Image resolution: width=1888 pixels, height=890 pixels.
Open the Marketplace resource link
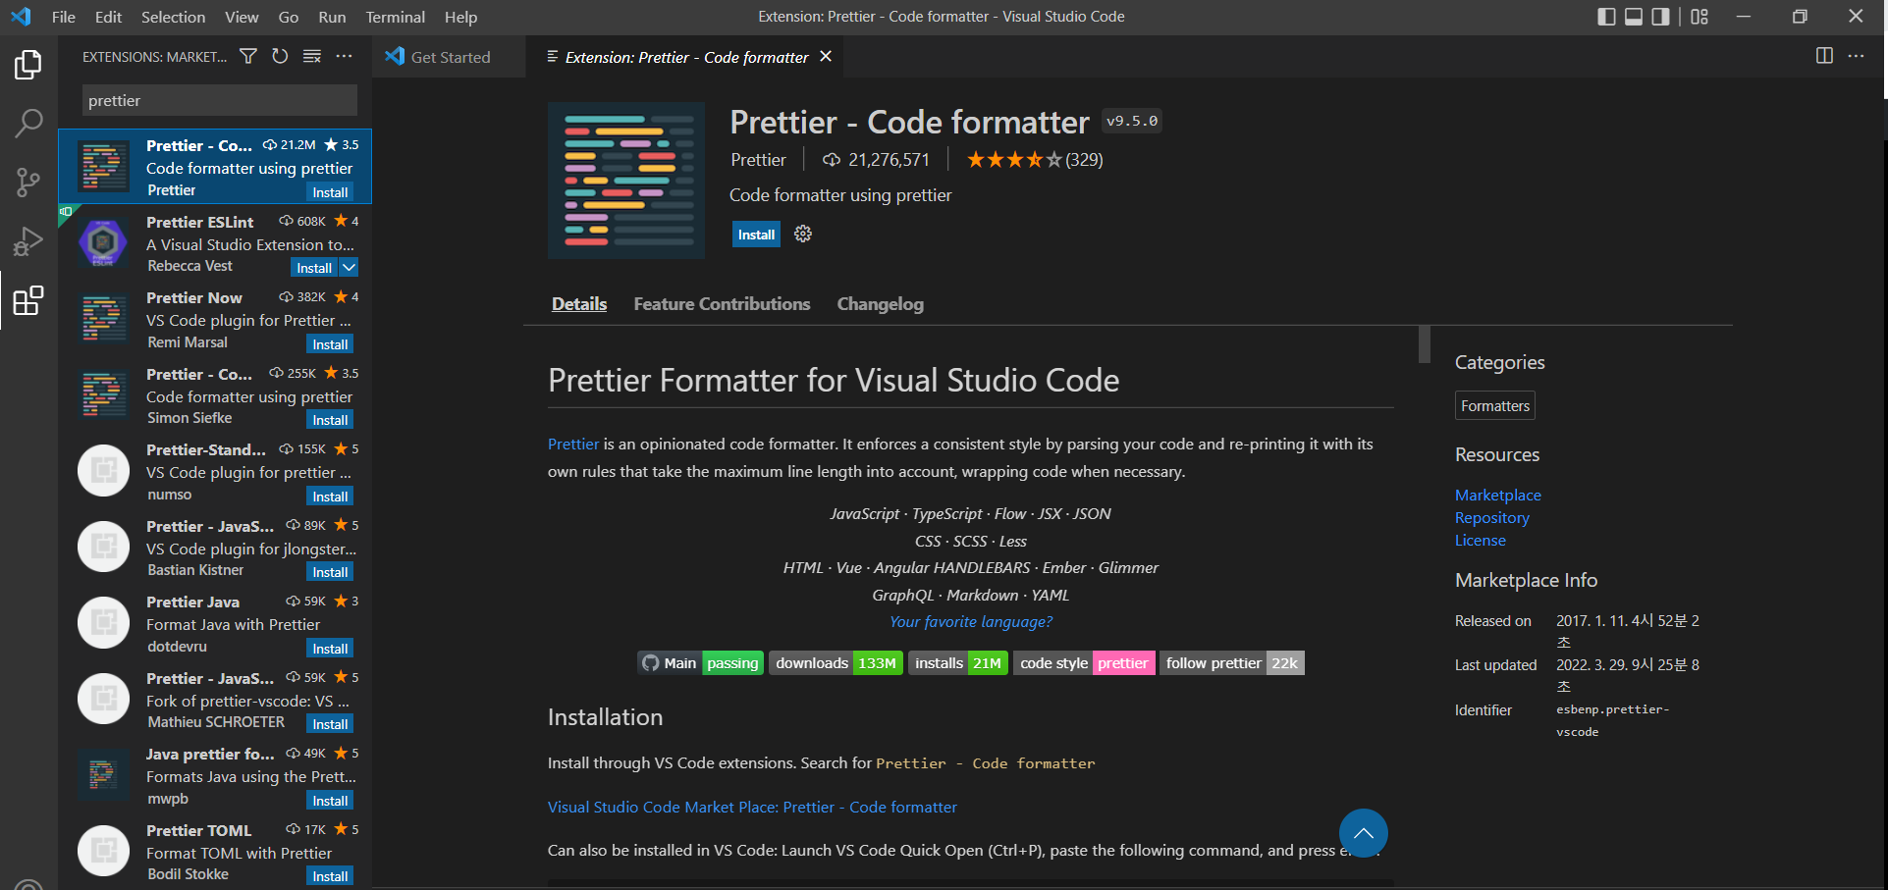1497,496
